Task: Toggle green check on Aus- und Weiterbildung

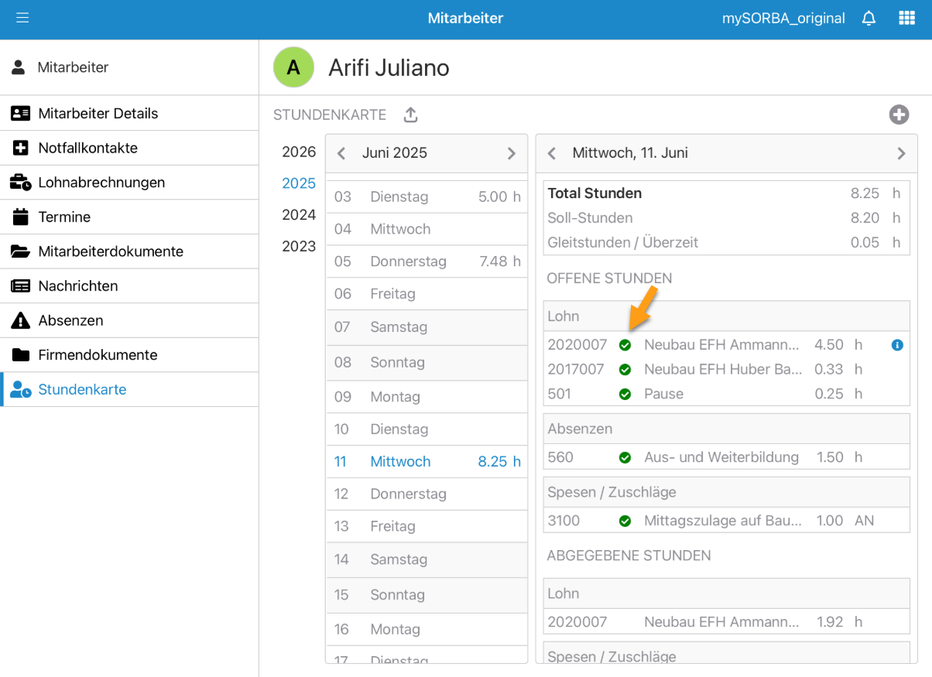Action: pos(625,457)
